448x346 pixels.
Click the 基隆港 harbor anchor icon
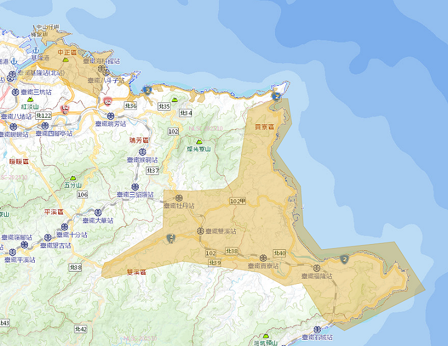pyautogui.click(x=35, y=50)
